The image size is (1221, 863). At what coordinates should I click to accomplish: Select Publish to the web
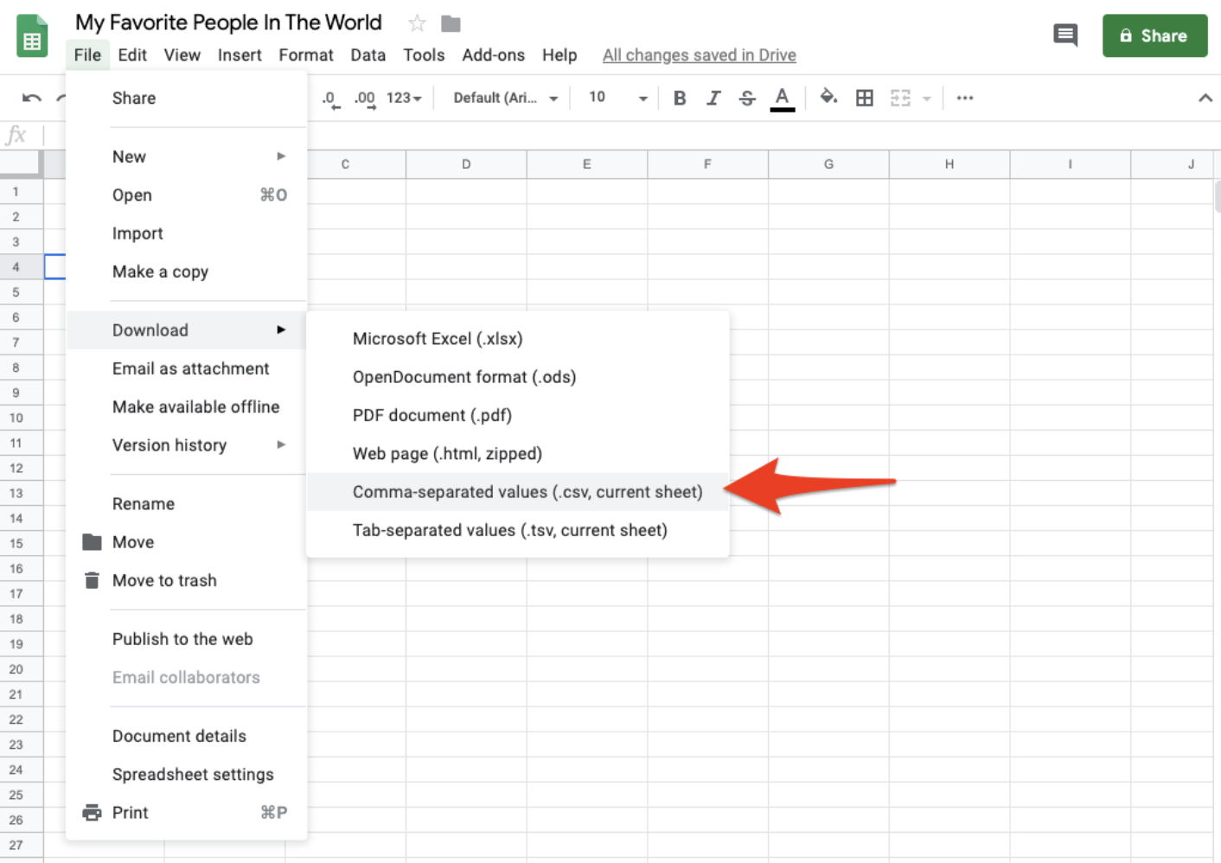(x=187, y=638)
